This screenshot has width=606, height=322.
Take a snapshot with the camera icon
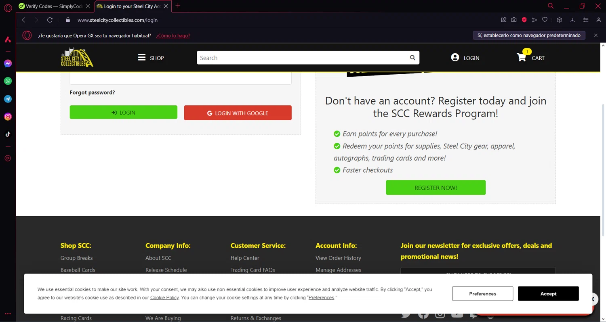click(514, 20)
